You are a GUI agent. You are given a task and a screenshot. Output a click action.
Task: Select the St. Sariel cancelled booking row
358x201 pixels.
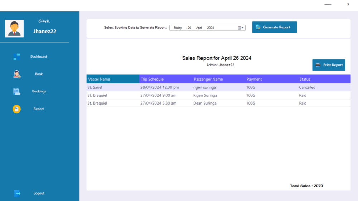[x=218, y=87]
